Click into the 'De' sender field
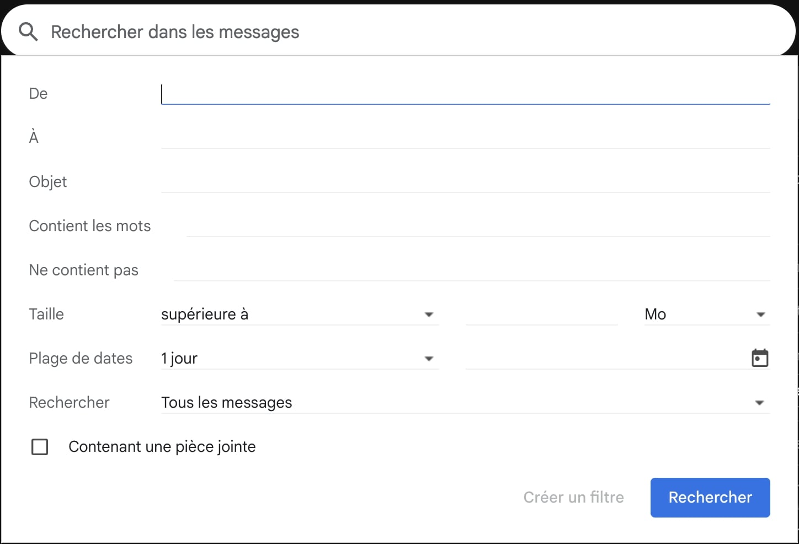799x544 pixels. [x=465, y=94]
